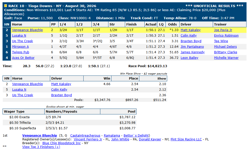Open the Twiggs Pub horse page
The width and height of the screenshot is (247, 150).
click(21, 52)
